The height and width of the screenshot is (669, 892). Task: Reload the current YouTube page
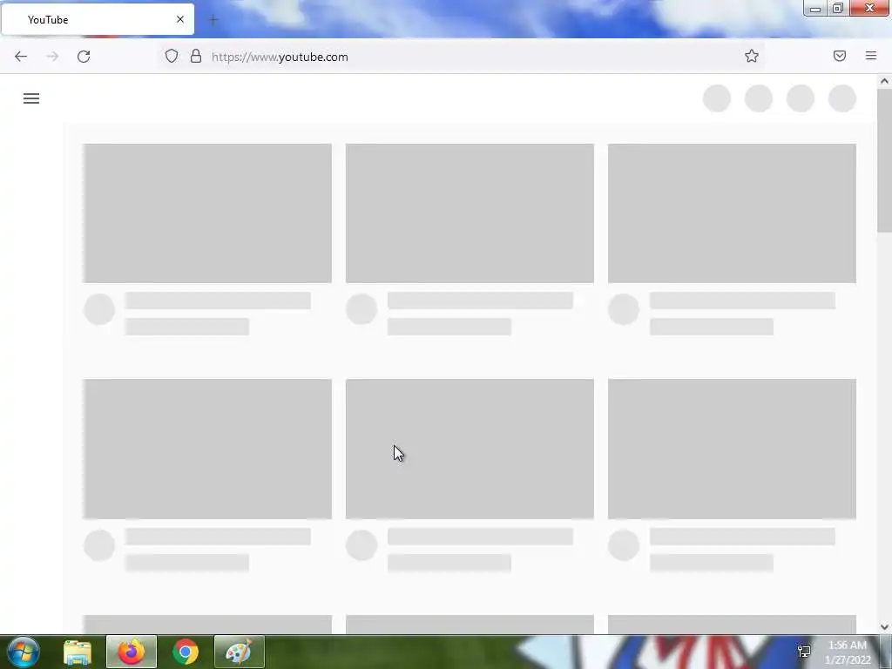(84, 57)
